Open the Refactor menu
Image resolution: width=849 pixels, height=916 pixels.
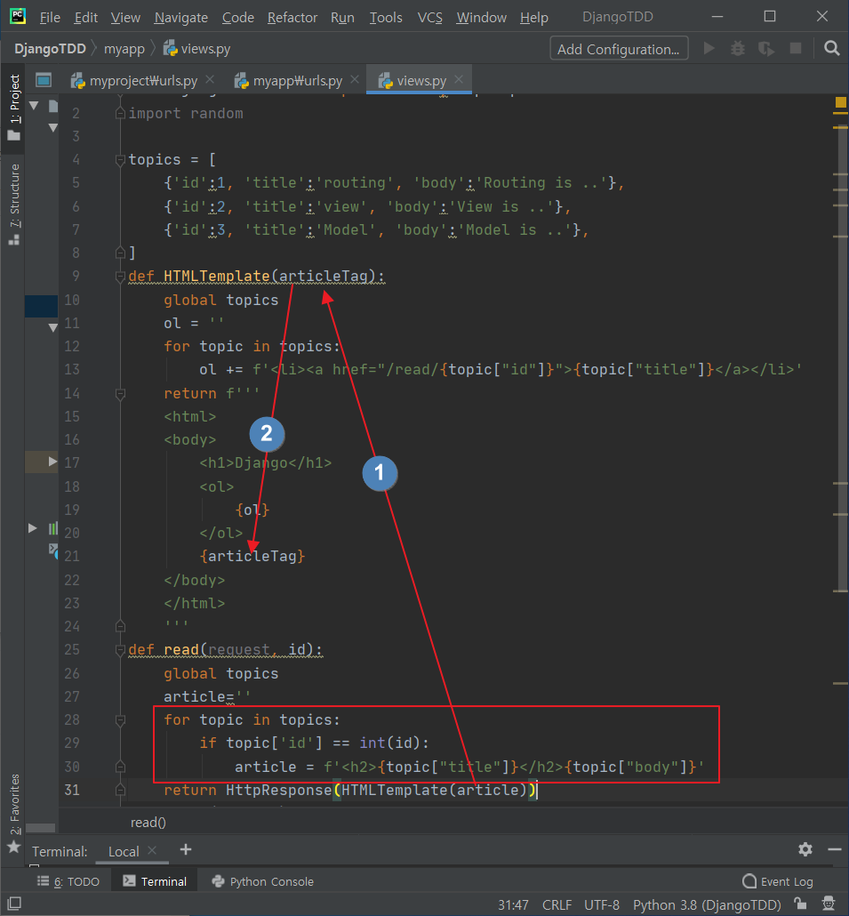[292, 18]
